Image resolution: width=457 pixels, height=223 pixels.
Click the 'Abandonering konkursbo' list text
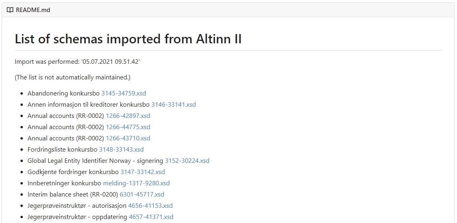[63, 93]
